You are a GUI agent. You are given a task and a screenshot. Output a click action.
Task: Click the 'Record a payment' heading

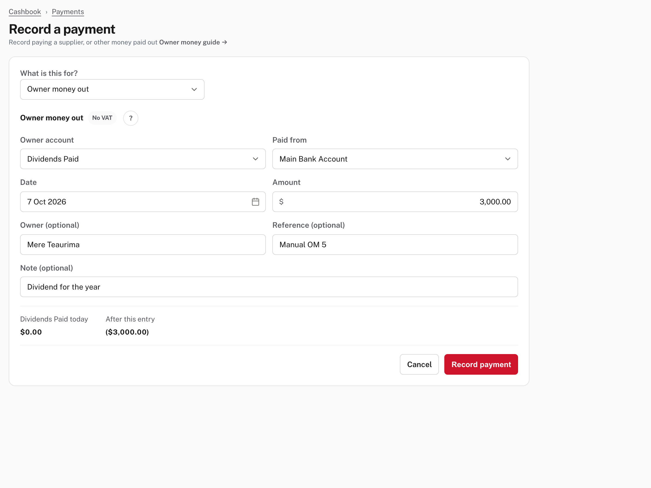pyautogui.click(x=62, y=29)
